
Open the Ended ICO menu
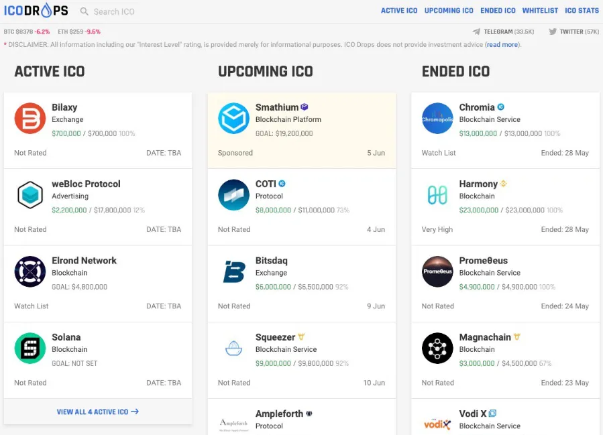click(x=498, y=11)
